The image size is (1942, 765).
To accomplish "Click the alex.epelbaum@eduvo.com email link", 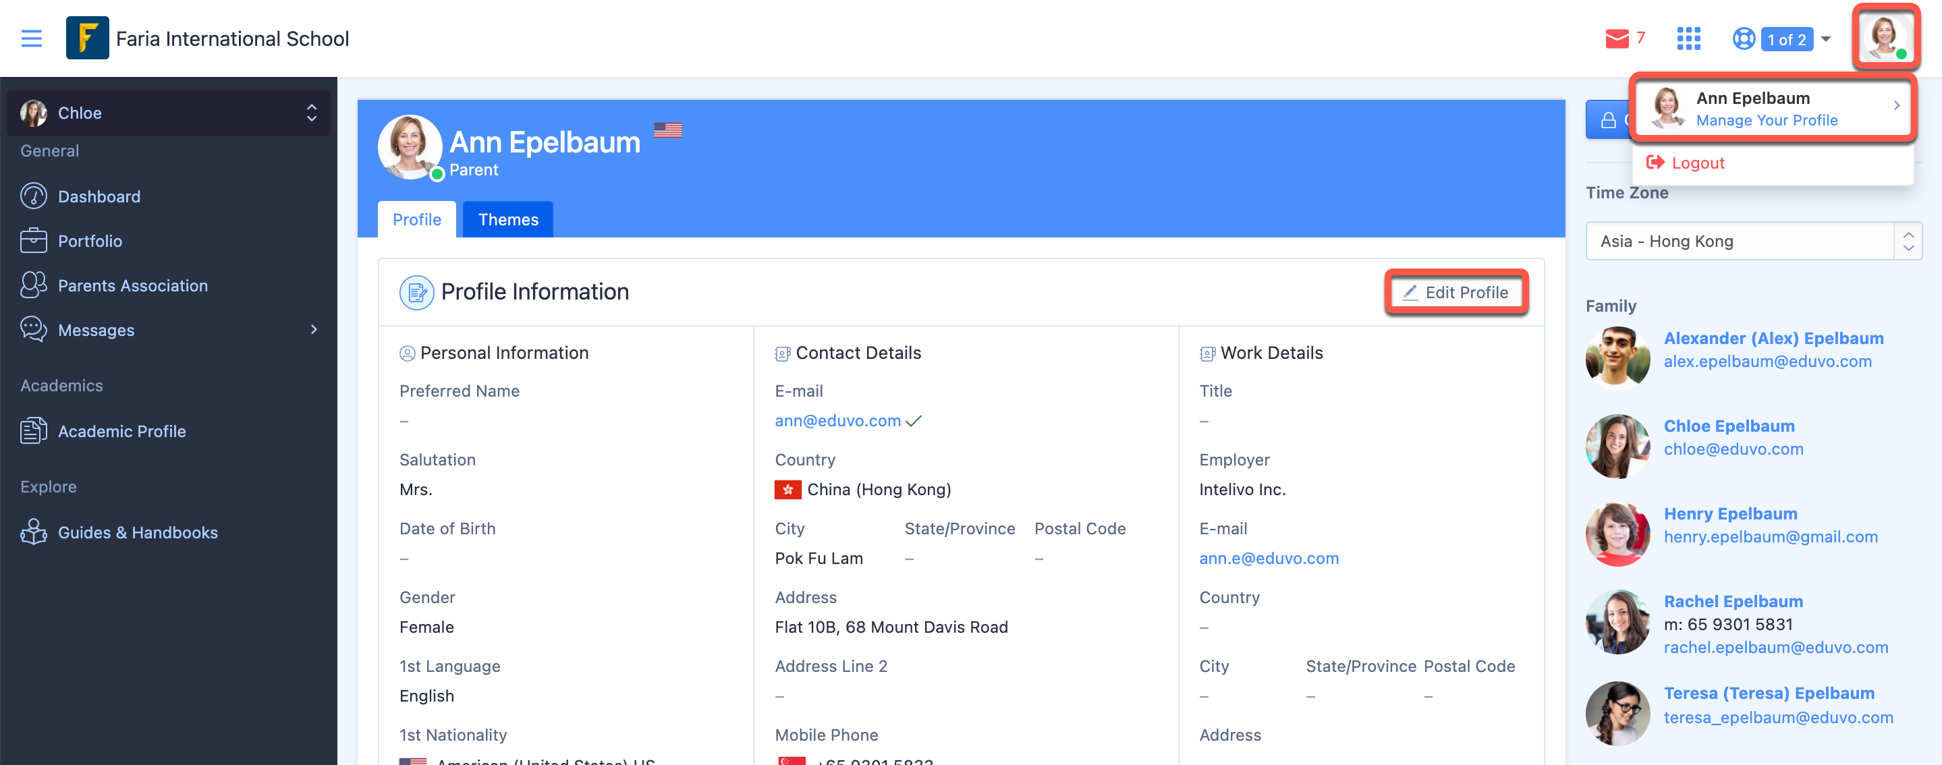I will (1767, 362).
